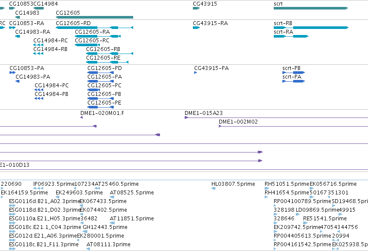Select the CG14984 gene label
Image resolution: width=368 pixels, height=251 pixels.
click(45, 4)
